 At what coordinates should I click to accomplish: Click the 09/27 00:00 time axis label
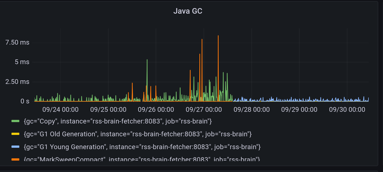(x=204, y=110)
